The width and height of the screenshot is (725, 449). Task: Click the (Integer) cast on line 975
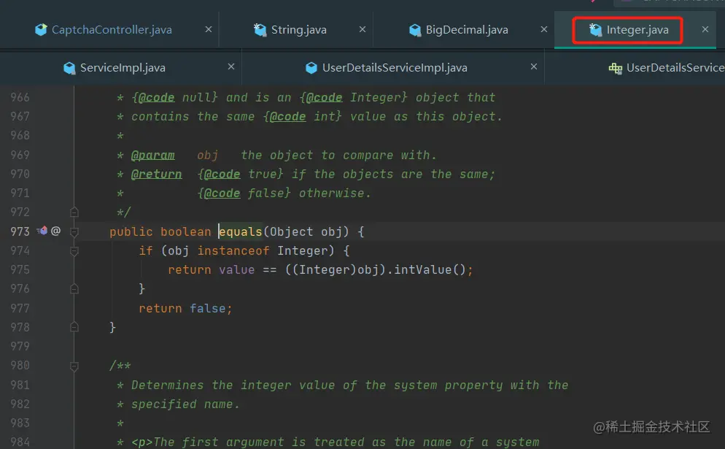pos(325,270)
